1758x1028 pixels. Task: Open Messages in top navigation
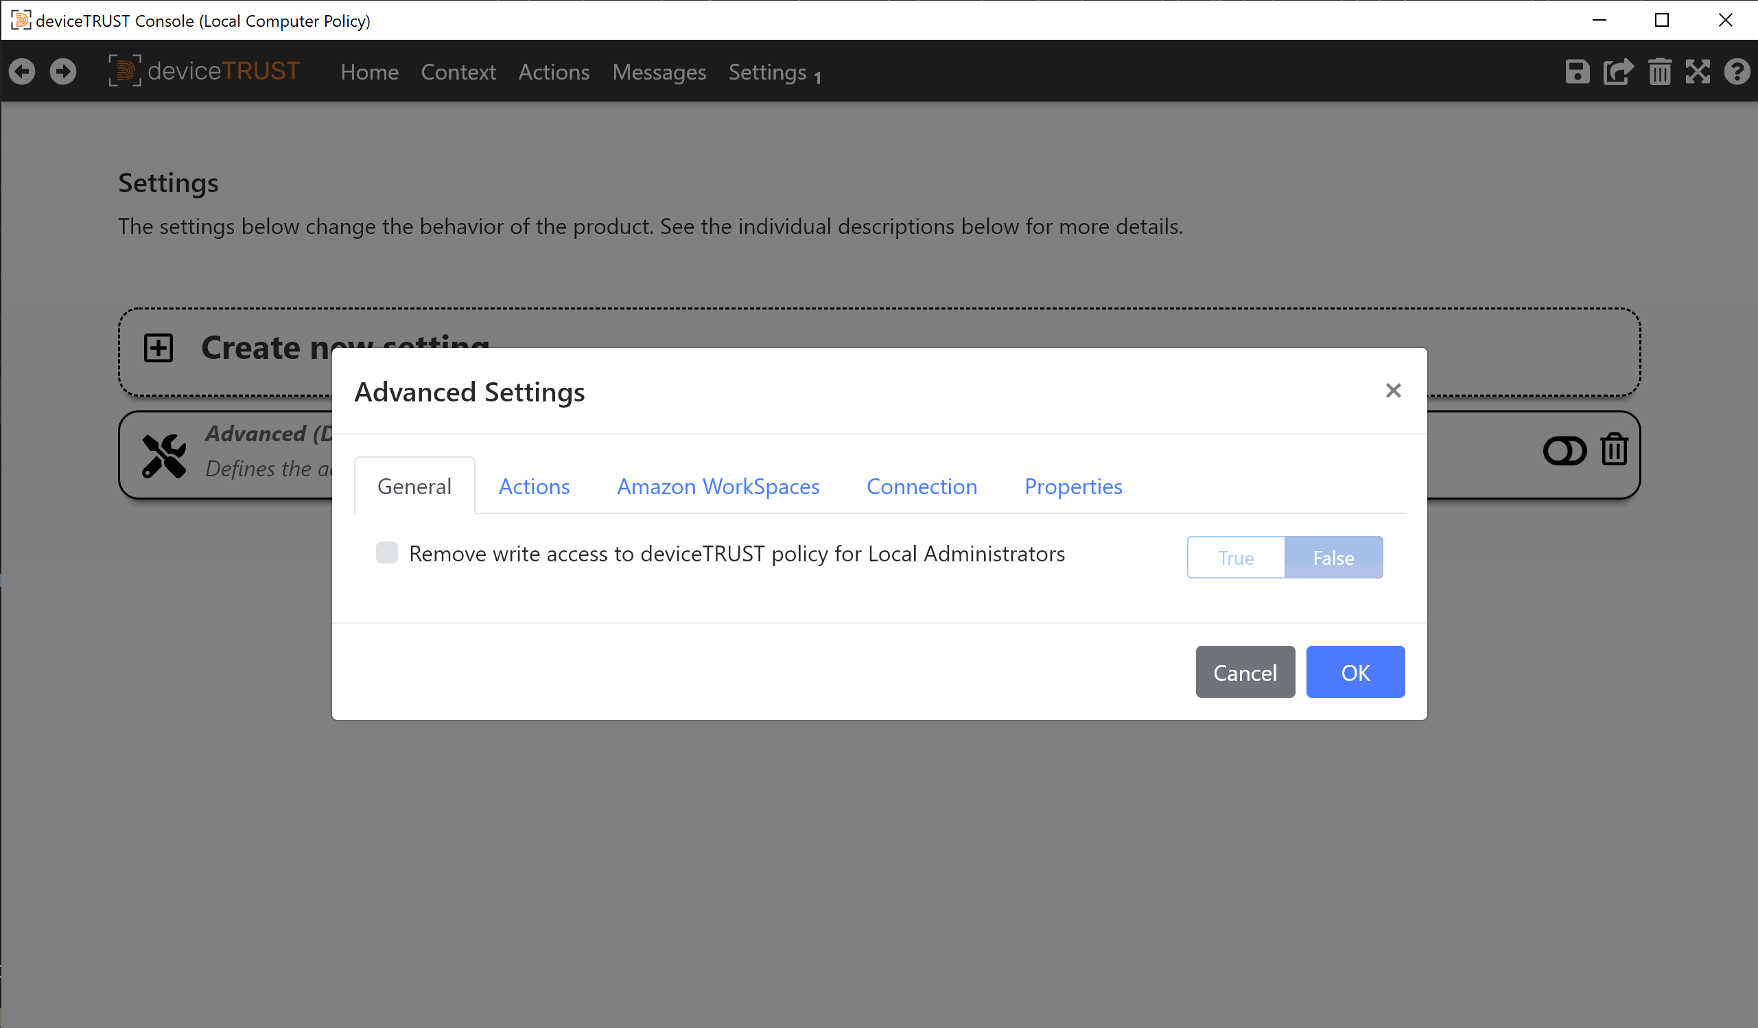pos(659,72)
